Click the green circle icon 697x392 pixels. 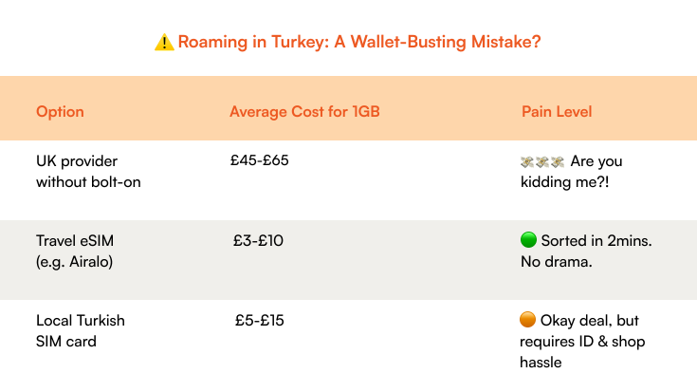[529, 241]
